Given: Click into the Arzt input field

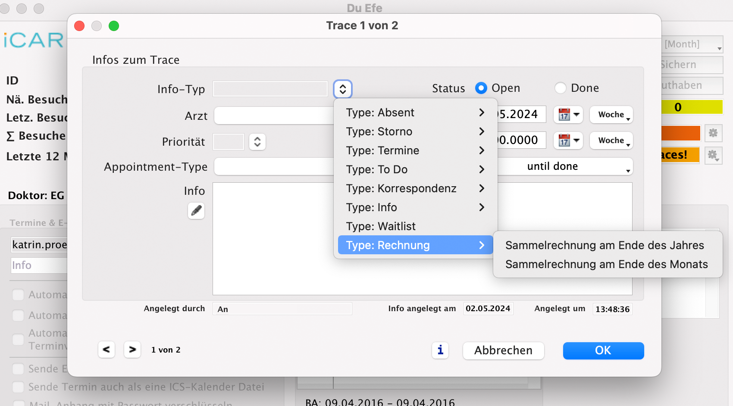Looking at the screenshot, I should (274, 116).
